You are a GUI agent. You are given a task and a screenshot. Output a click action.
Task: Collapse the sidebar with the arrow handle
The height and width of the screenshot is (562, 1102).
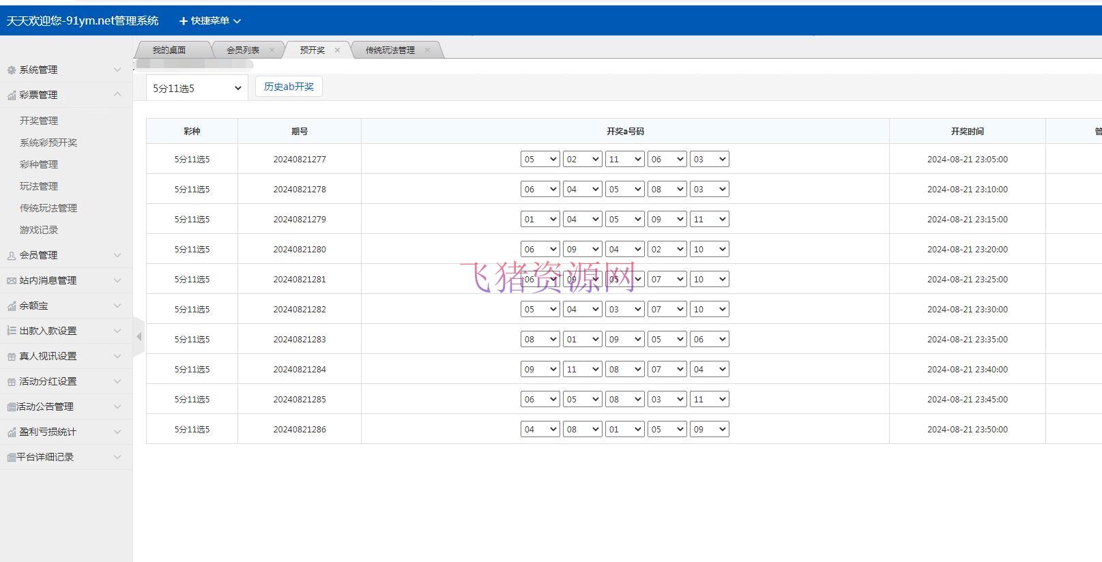click(139, 336)
